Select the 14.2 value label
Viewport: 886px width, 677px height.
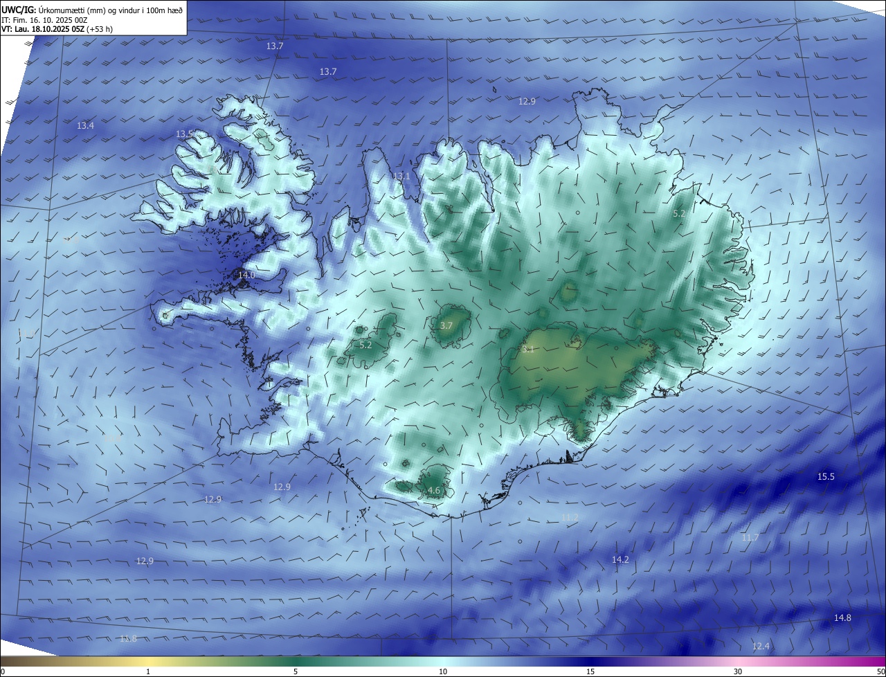620,560
